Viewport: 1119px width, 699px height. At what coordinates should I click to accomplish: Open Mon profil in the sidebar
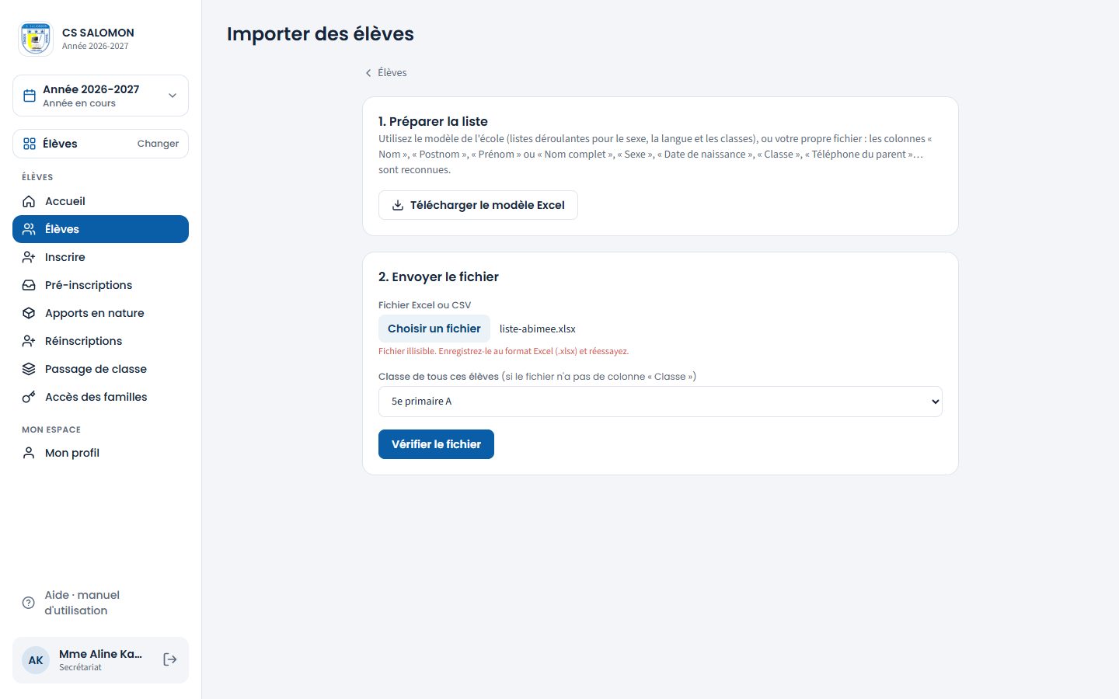click(100, 453)
